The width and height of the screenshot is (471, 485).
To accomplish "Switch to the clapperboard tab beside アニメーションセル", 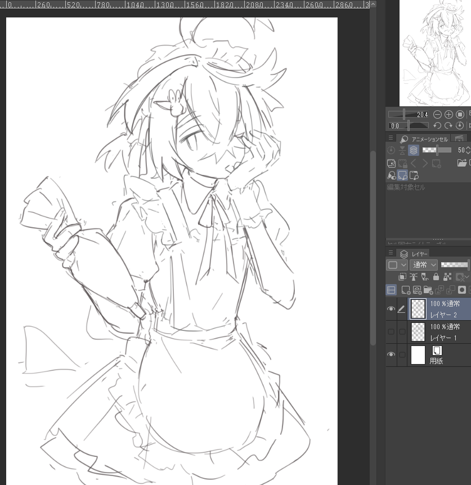I will pos(459,139).
